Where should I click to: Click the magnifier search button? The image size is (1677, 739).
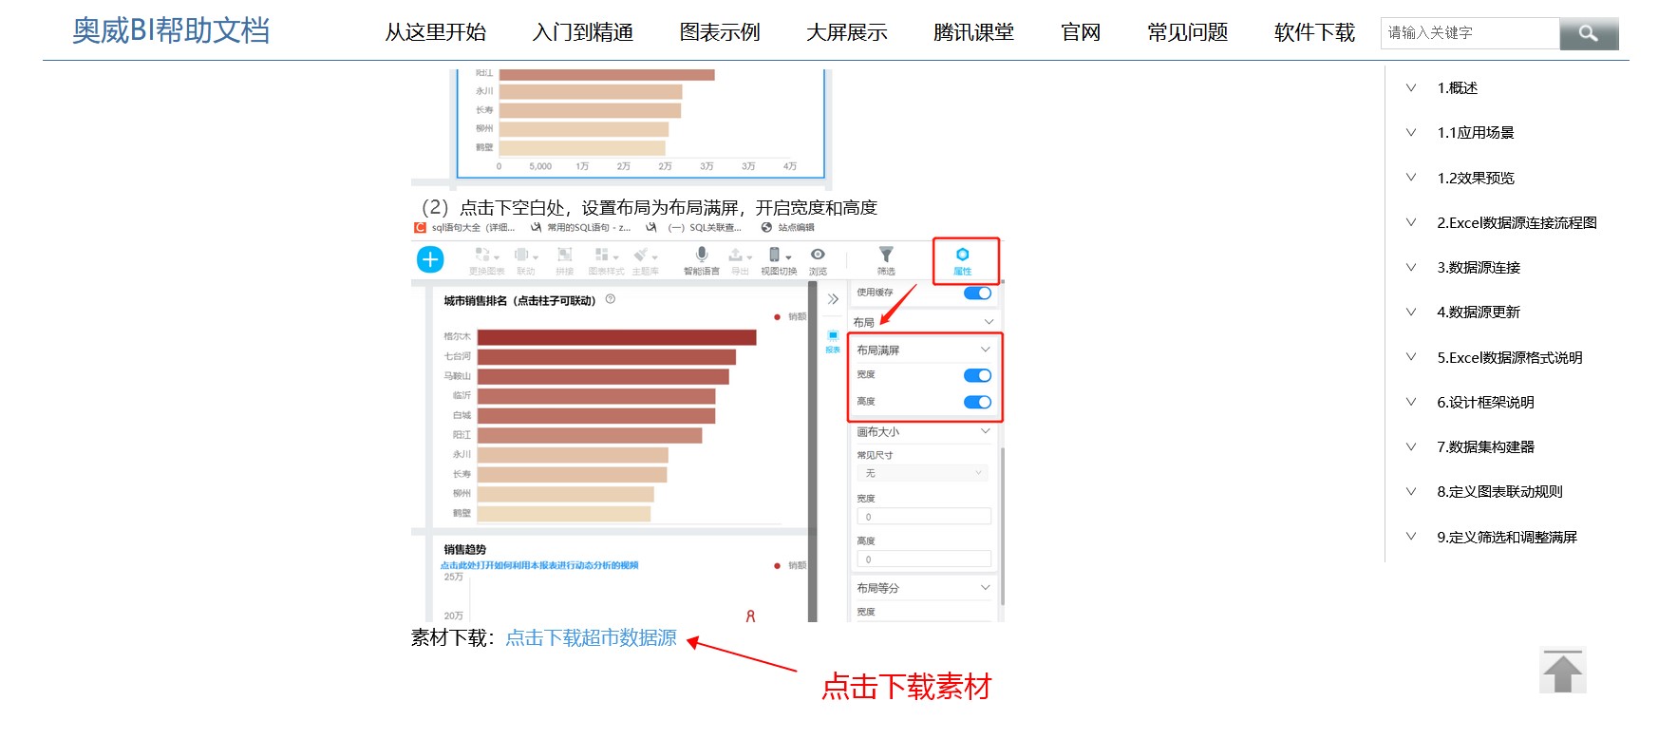(x=1589, y=33)
